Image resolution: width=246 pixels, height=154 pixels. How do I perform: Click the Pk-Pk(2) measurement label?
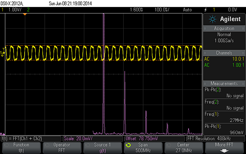pyautogui.click(x=213, y=90)
